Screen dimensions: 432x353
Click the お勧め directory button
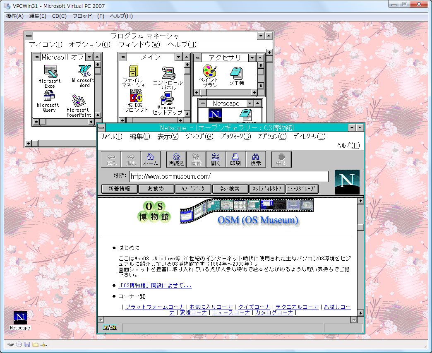pyautogui.click(x=156, y=189)
